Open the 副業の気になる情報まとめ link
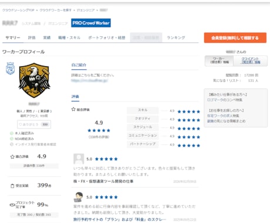The width and height of the screenshot is (270, 223). [x=226, y=121]
